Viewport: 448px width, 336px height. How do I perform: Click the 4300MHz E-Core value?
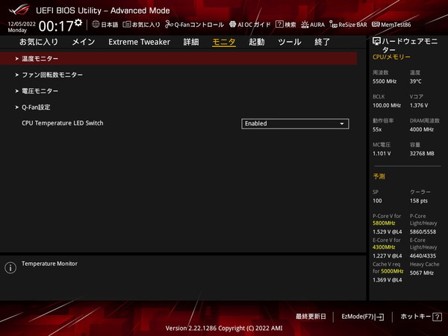coord(384,247)
